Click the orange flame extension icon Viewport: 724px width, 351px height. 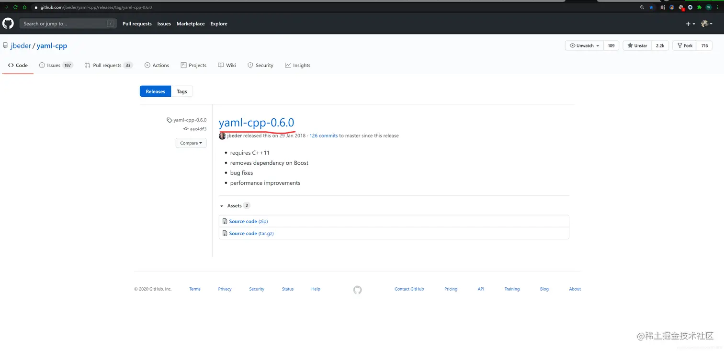tap(672, 7)
